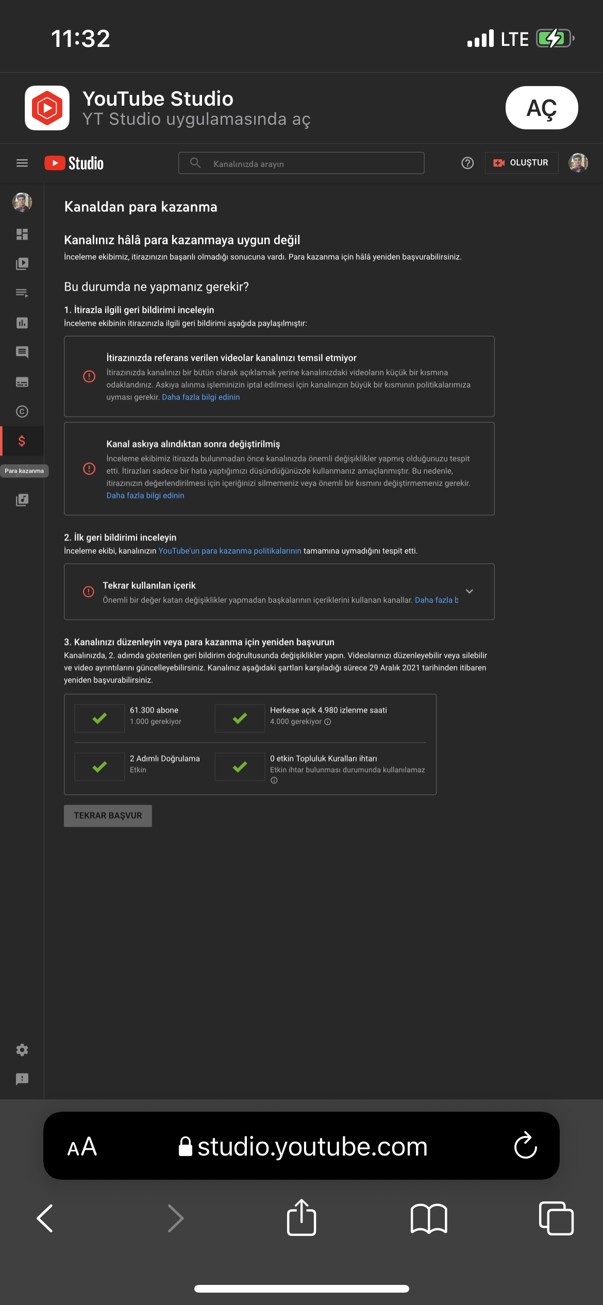Open the help question mark icon
This screenshot has width=603, height=1305.
coord(467,163)
